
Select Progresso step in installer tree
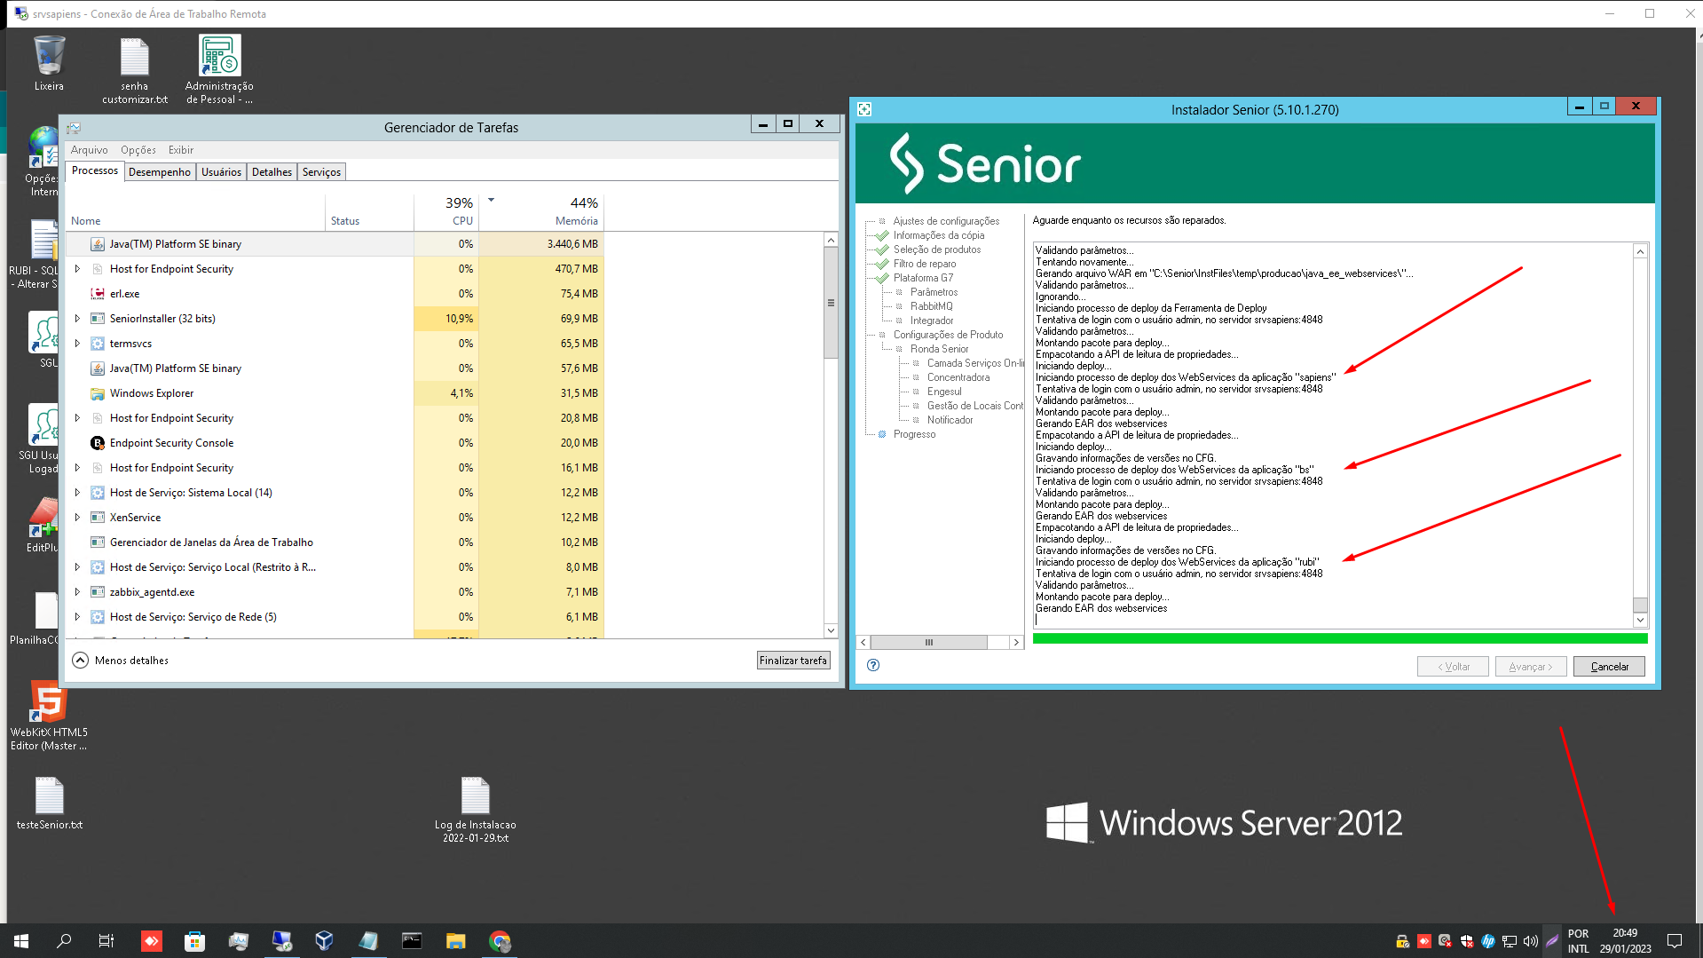coord(914,434)
